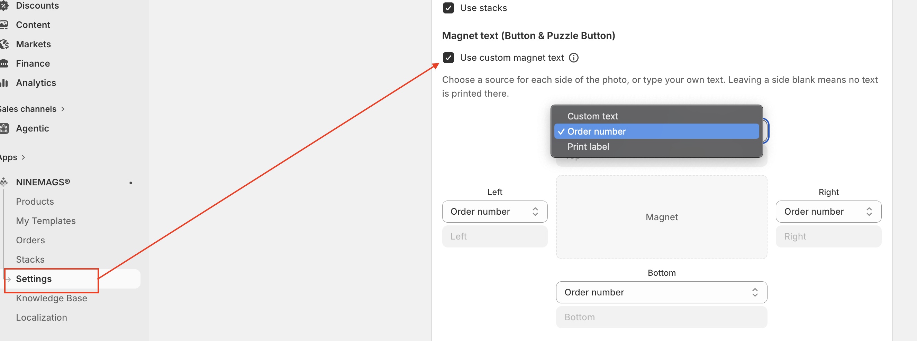Open the Discounts icon in sidebar
Image resolution: width=917 pixels, height=341 pixels.
[4, 5]
